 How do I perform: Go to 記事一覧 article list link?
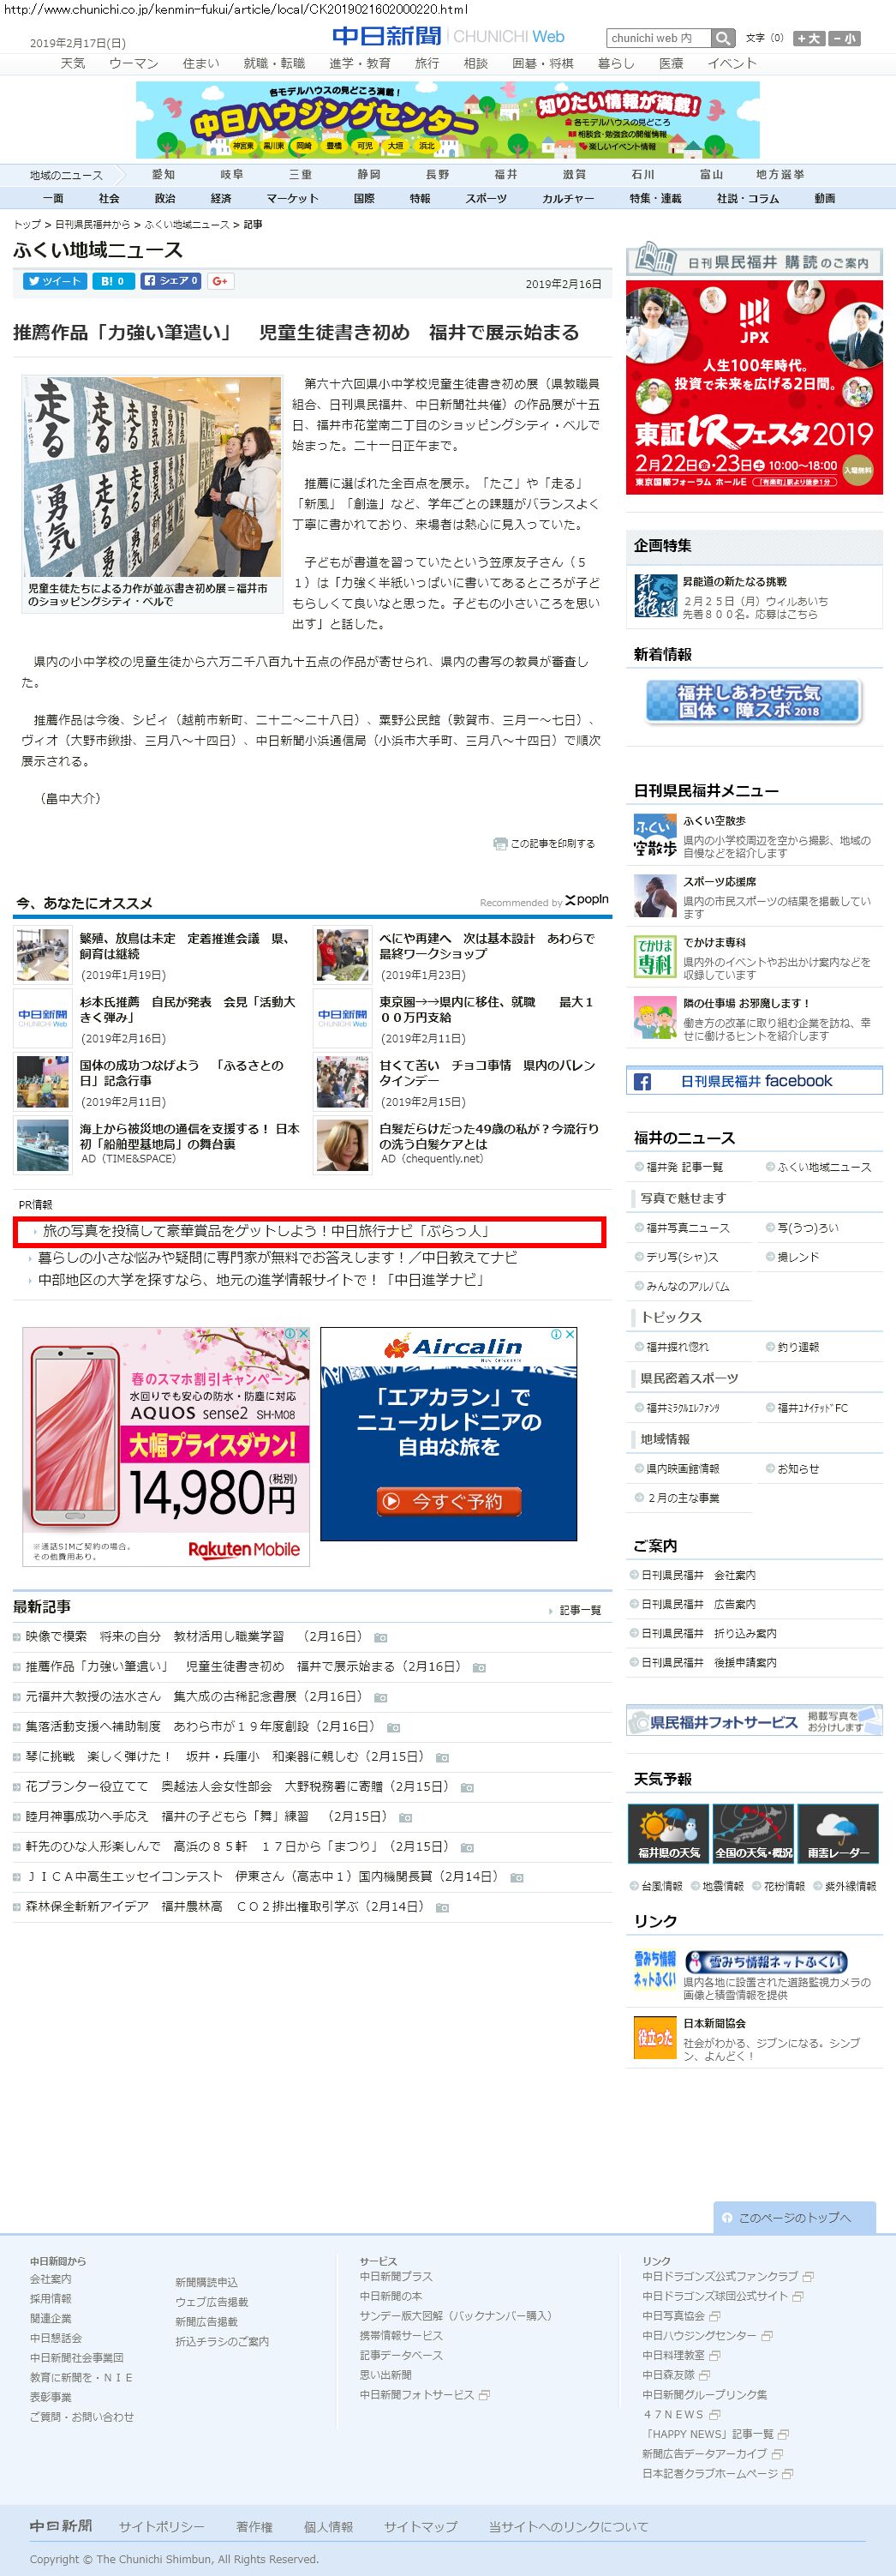(x=579, y=1610)
